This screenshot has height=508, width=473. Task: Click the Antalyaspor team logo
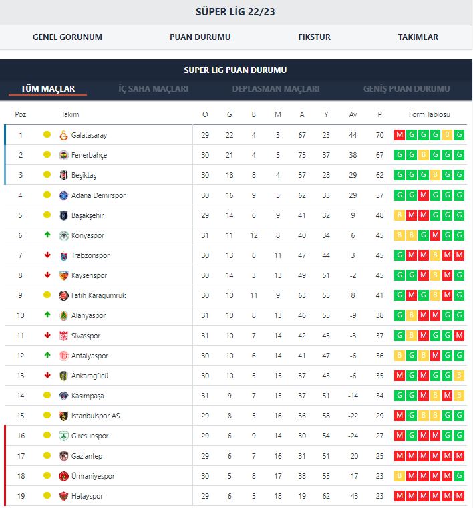pyautogui.click(x=64, y=356)
